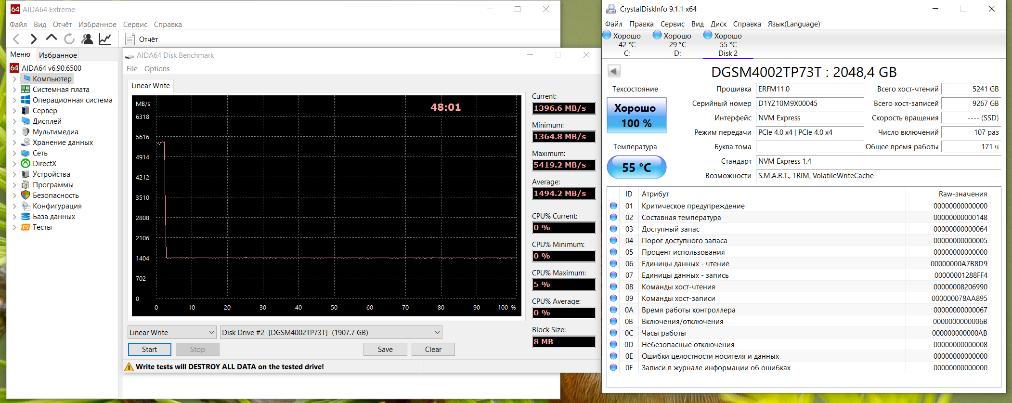Expand the Системная плата node
Screen dimensions: 1012x403
[x=14, y=90]
